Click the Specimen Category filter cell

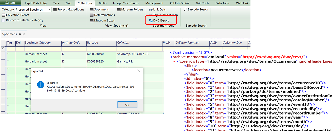pos(42,49)
